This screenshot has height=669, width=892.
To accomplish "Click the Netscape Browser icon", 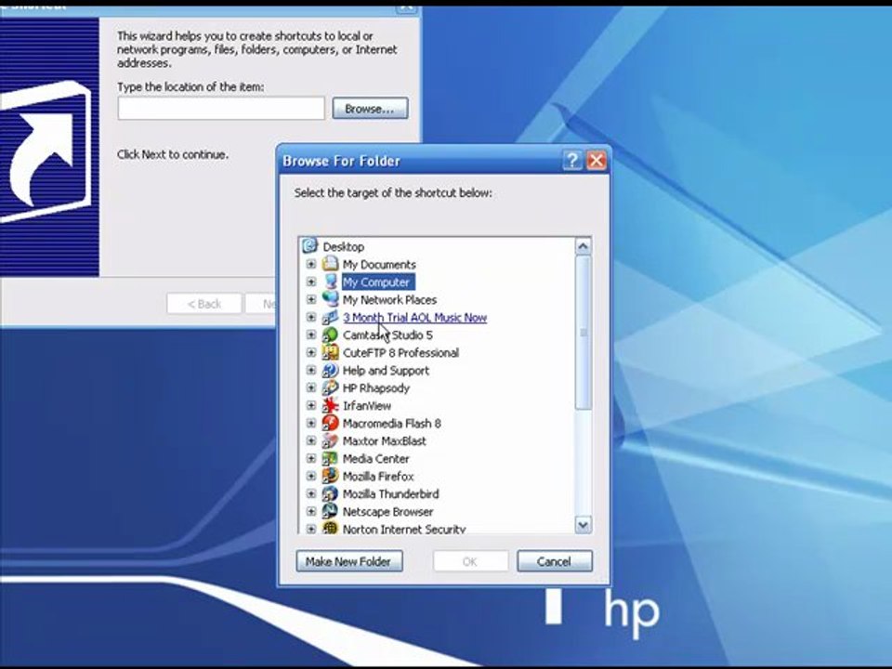I will tap(330, 511).
